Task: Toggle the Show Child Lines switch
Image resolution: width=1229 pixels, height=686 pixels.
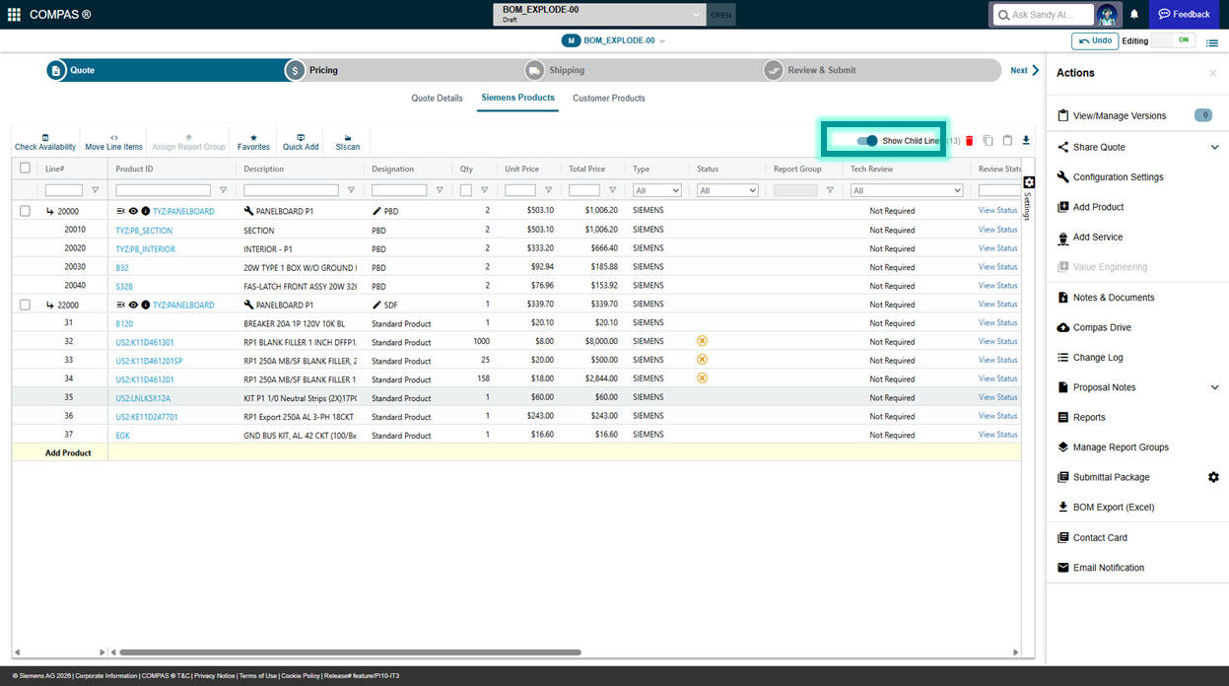Action: click(x=867, y=141)
